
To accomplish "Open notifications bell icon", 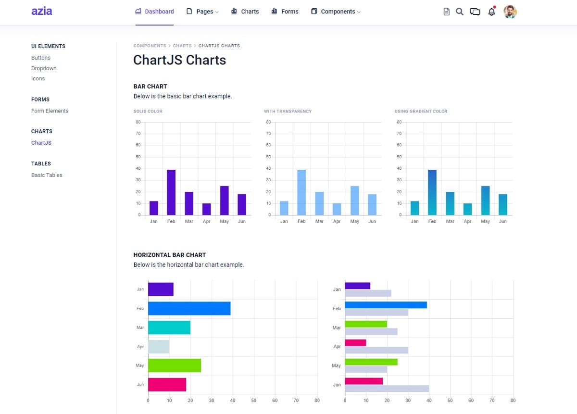I will [x=491, y=12].
